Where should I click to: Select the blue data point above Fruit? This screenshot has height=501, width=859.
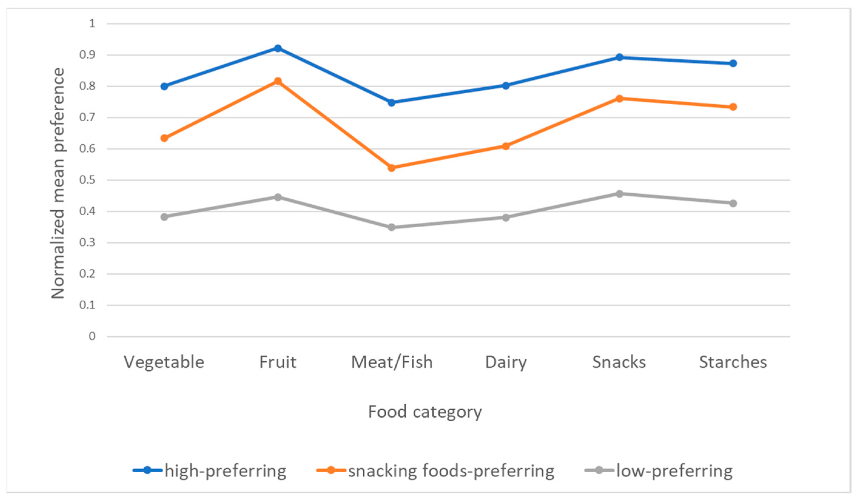pyautogui.click(x=278, y=48)
